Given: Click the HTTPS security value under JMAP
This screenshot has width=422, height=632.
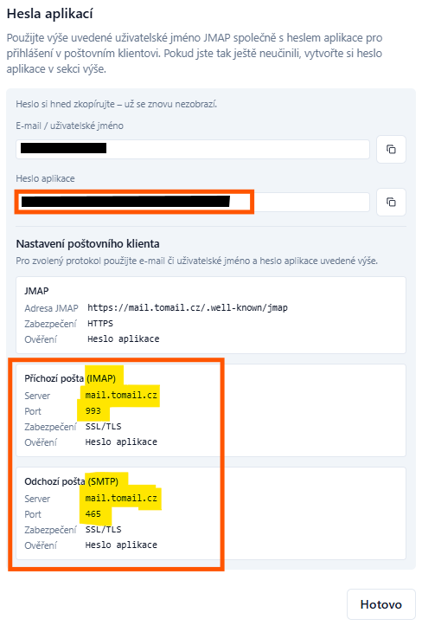Looking at the screenshot, I should (x=100, y=324).
